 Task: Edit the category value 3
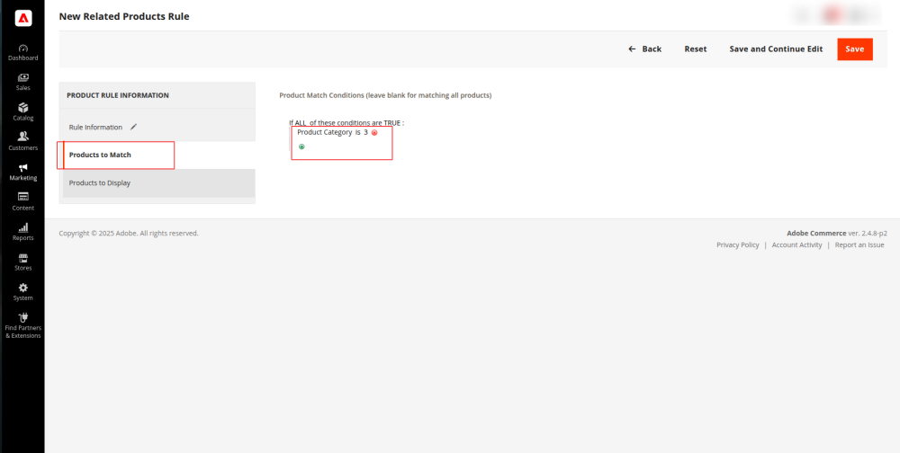(366, 133)
